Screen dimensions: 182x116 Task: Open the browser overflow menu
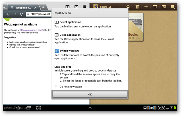[85, 7]
